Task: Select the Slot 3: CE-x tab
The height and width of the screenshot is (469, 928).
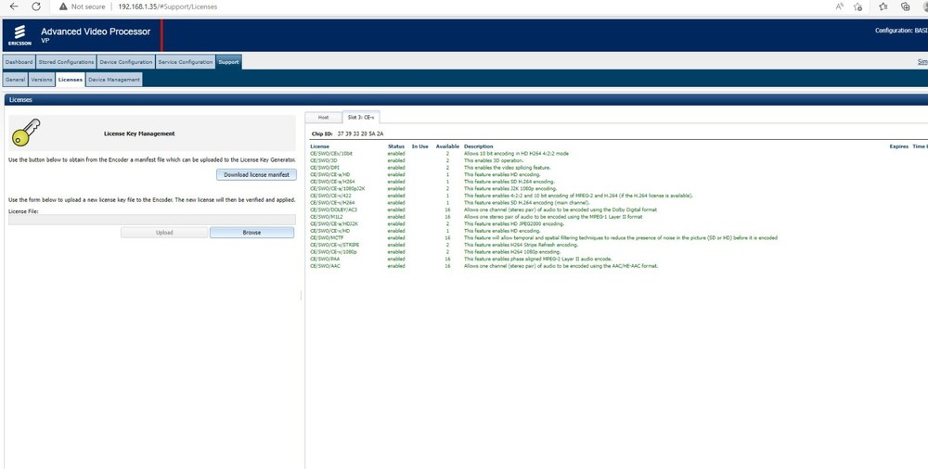Action: (360, 117)
